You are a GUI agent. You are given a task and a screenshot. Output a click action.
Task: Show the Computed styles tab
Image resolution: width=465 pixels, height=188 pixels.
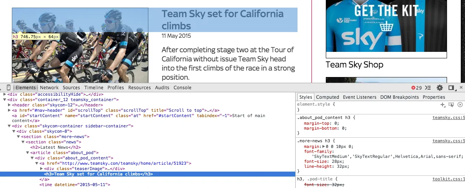[x=328, y=97]
